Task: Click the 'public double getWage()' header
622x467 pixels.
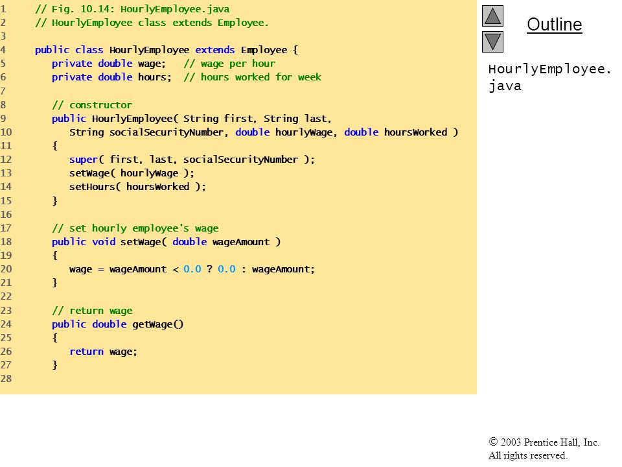Action: 118,324
